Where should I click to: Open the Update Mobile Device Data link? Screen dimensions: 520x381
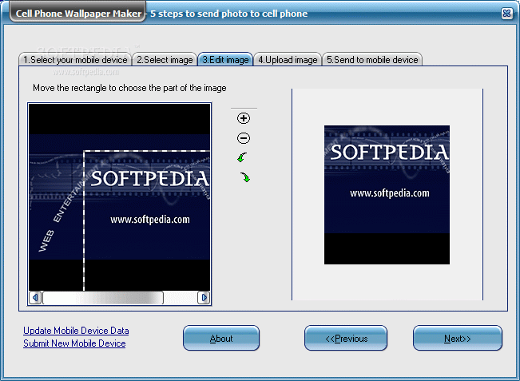pos(76,331)
